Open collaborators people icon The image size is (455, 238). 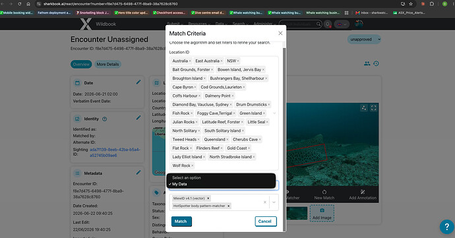(x=367, y=63)
